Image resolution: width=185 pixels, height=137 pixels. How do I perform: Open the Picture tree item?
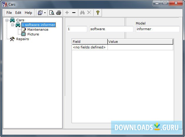(x=33, y=34)
